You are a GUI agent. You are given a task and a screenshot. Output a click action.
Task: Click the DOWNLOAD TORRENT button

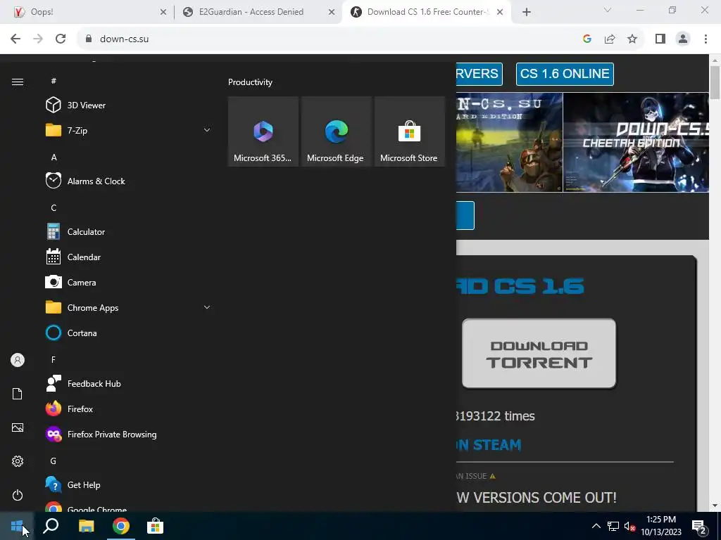point(539,354)
